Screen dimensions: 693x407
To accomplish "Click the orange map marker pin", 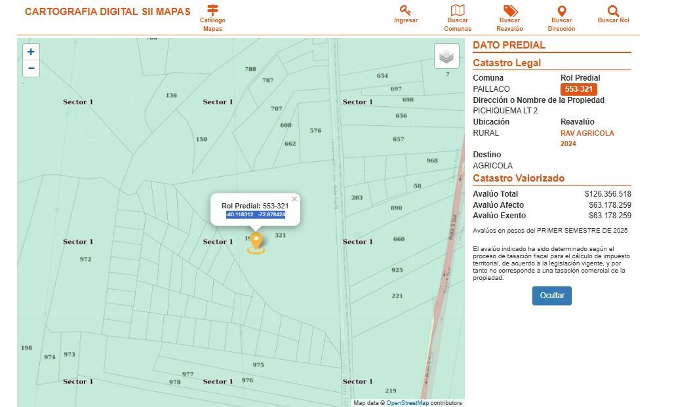I will pyautogui.click(x=256, y=243).
